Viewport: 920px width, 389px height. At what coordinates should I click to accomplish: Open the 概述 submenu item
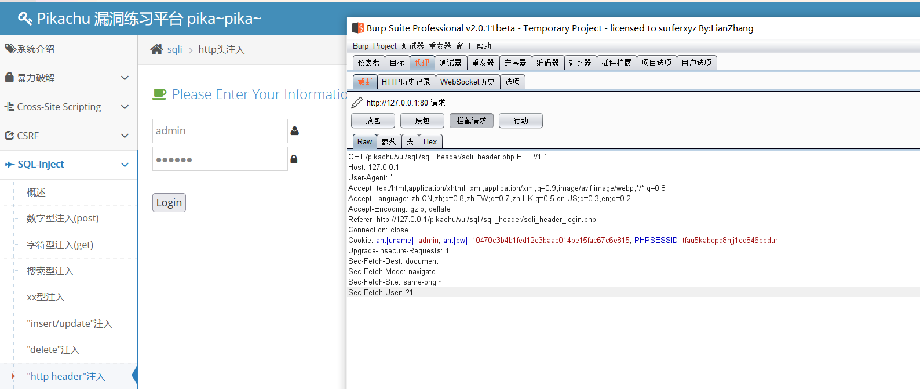click(36, 192)
